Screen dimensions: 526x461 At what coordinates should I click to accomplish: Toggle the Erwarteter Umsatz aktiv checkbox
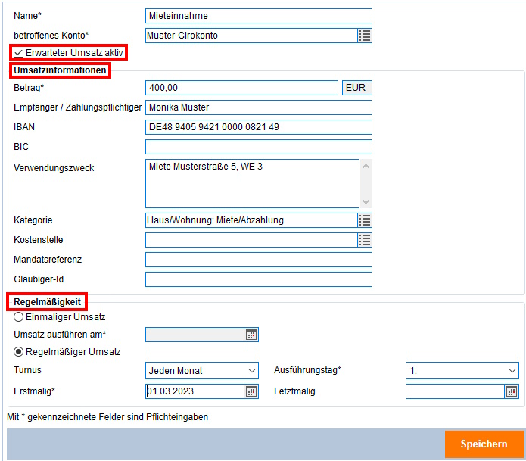coord(19,53)
